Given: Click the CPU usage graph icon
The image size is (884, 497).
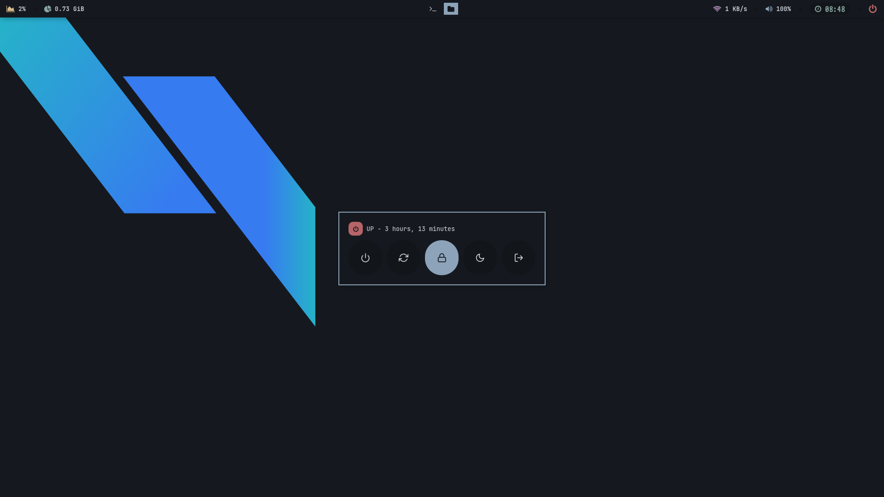Looking at the screenshot, I should [11, 9].
